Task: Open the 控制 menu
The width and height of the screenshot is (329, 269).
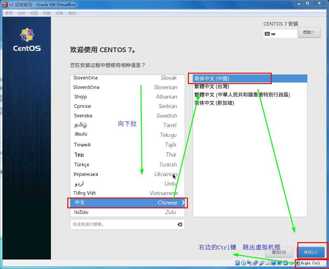Action: (x=22, y=13)
